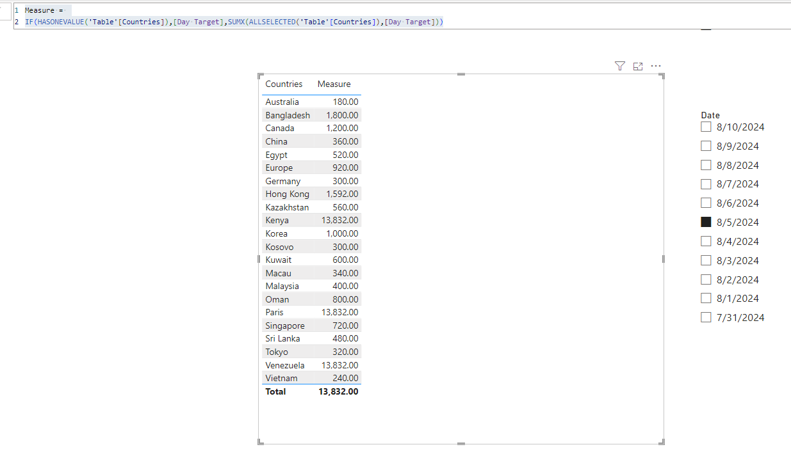Select the Europe row
Screen dimensions: 791x463
tap(311, 168)
